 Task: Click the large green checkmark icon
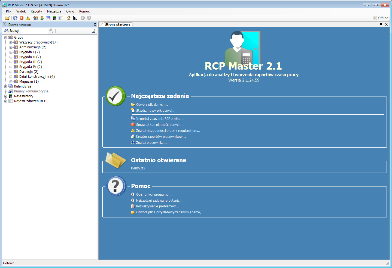(116, 96)
